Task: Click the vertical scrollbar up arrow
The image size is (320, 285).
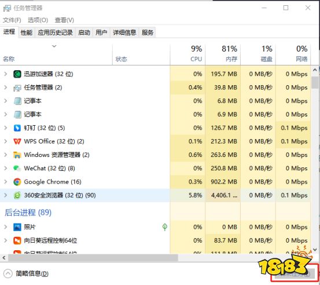Action: coord(315,70)
